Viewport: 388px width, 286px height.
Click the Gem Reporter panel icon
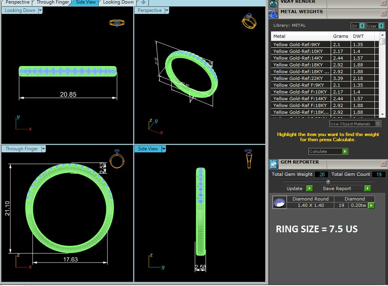click(x=273, y=164)
